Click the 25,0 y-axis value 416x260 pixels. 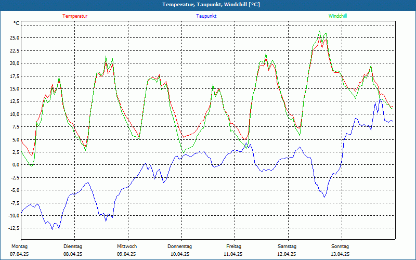click(x=14, y=37)
